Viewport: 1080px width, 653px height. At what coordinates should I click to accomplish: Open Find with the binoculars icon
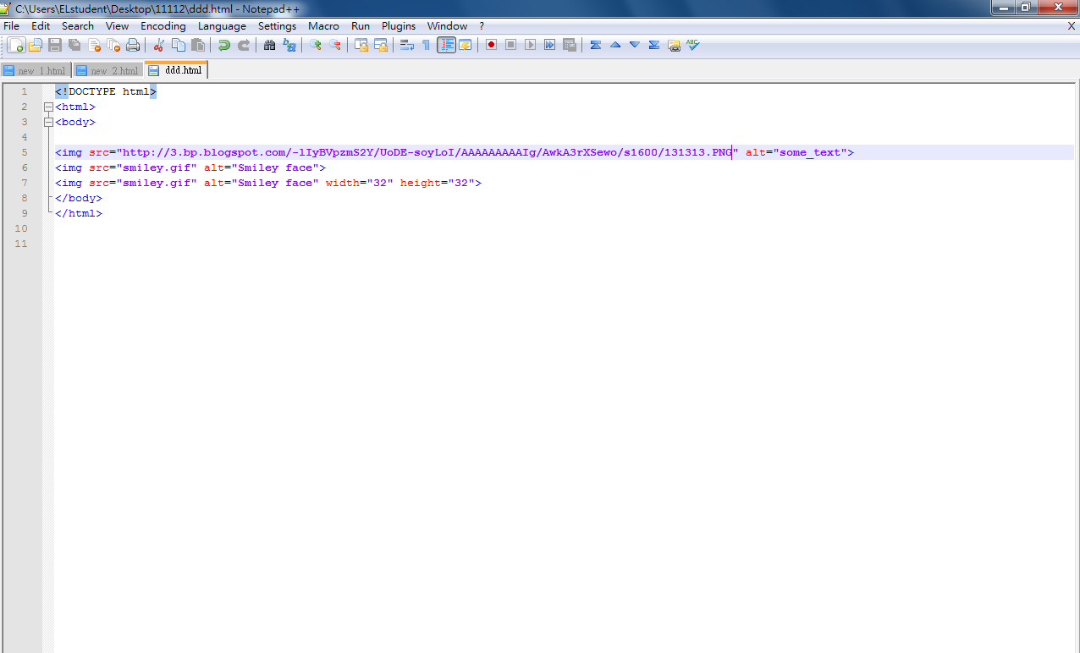pos(270,45)
